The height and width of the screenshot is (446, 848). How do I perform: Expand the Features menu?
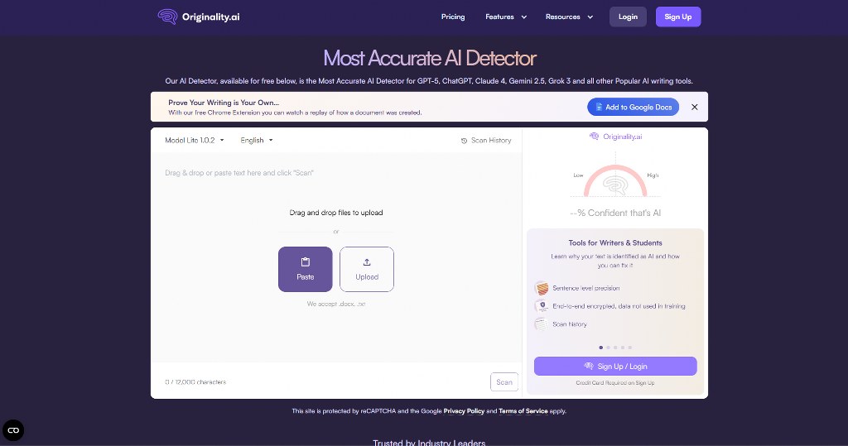pyautogui.click(x=506, y=17)
